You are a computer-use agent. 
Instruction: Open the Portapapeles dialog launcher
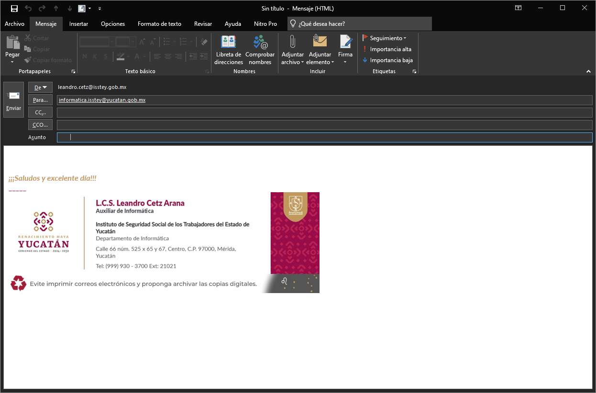click(x=73, y=71)
